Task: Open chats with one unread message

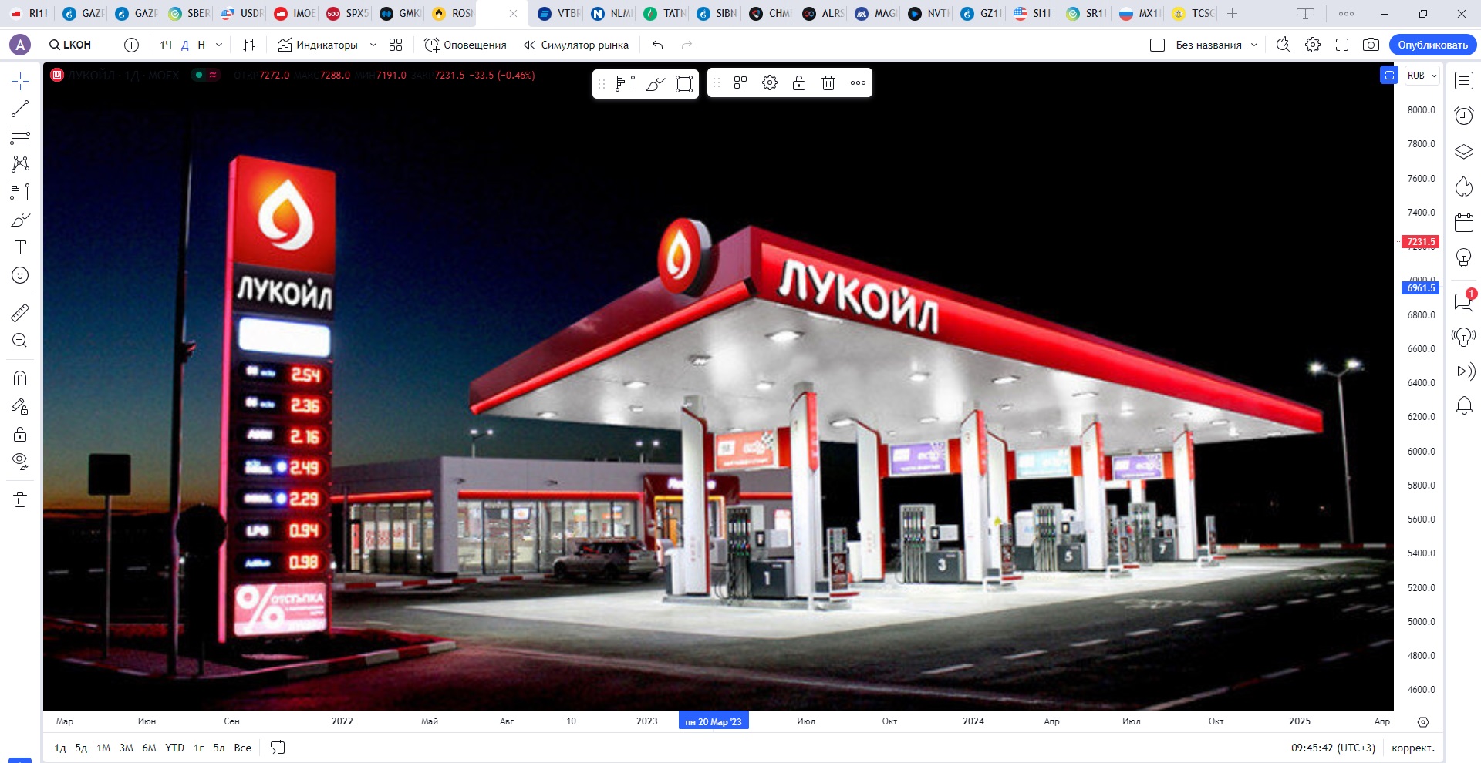Action: click(1464, 301)
